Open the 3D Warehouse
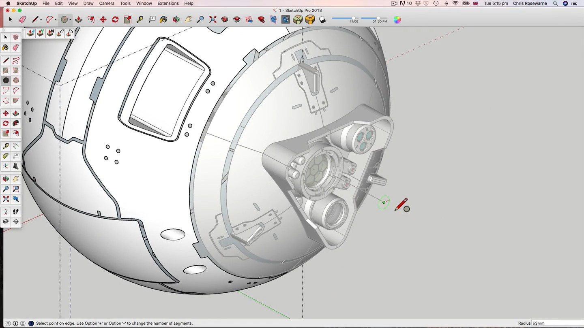 225,19
